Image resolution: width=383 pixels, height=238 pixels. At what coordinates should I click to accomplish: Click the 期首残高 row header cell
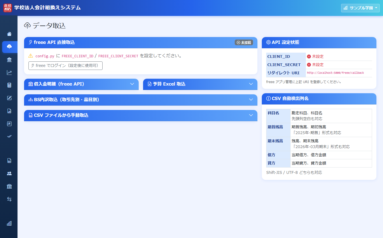point(278,130)
